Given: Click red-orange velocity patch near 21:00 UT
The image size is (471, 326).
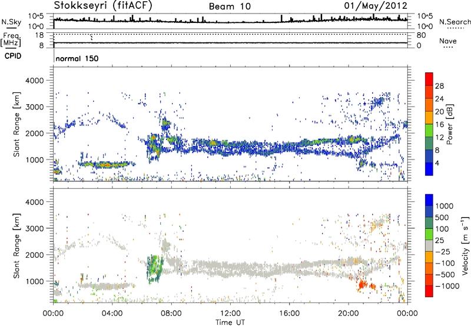Looking at the screenshot, I should click(x=362, y=284).
